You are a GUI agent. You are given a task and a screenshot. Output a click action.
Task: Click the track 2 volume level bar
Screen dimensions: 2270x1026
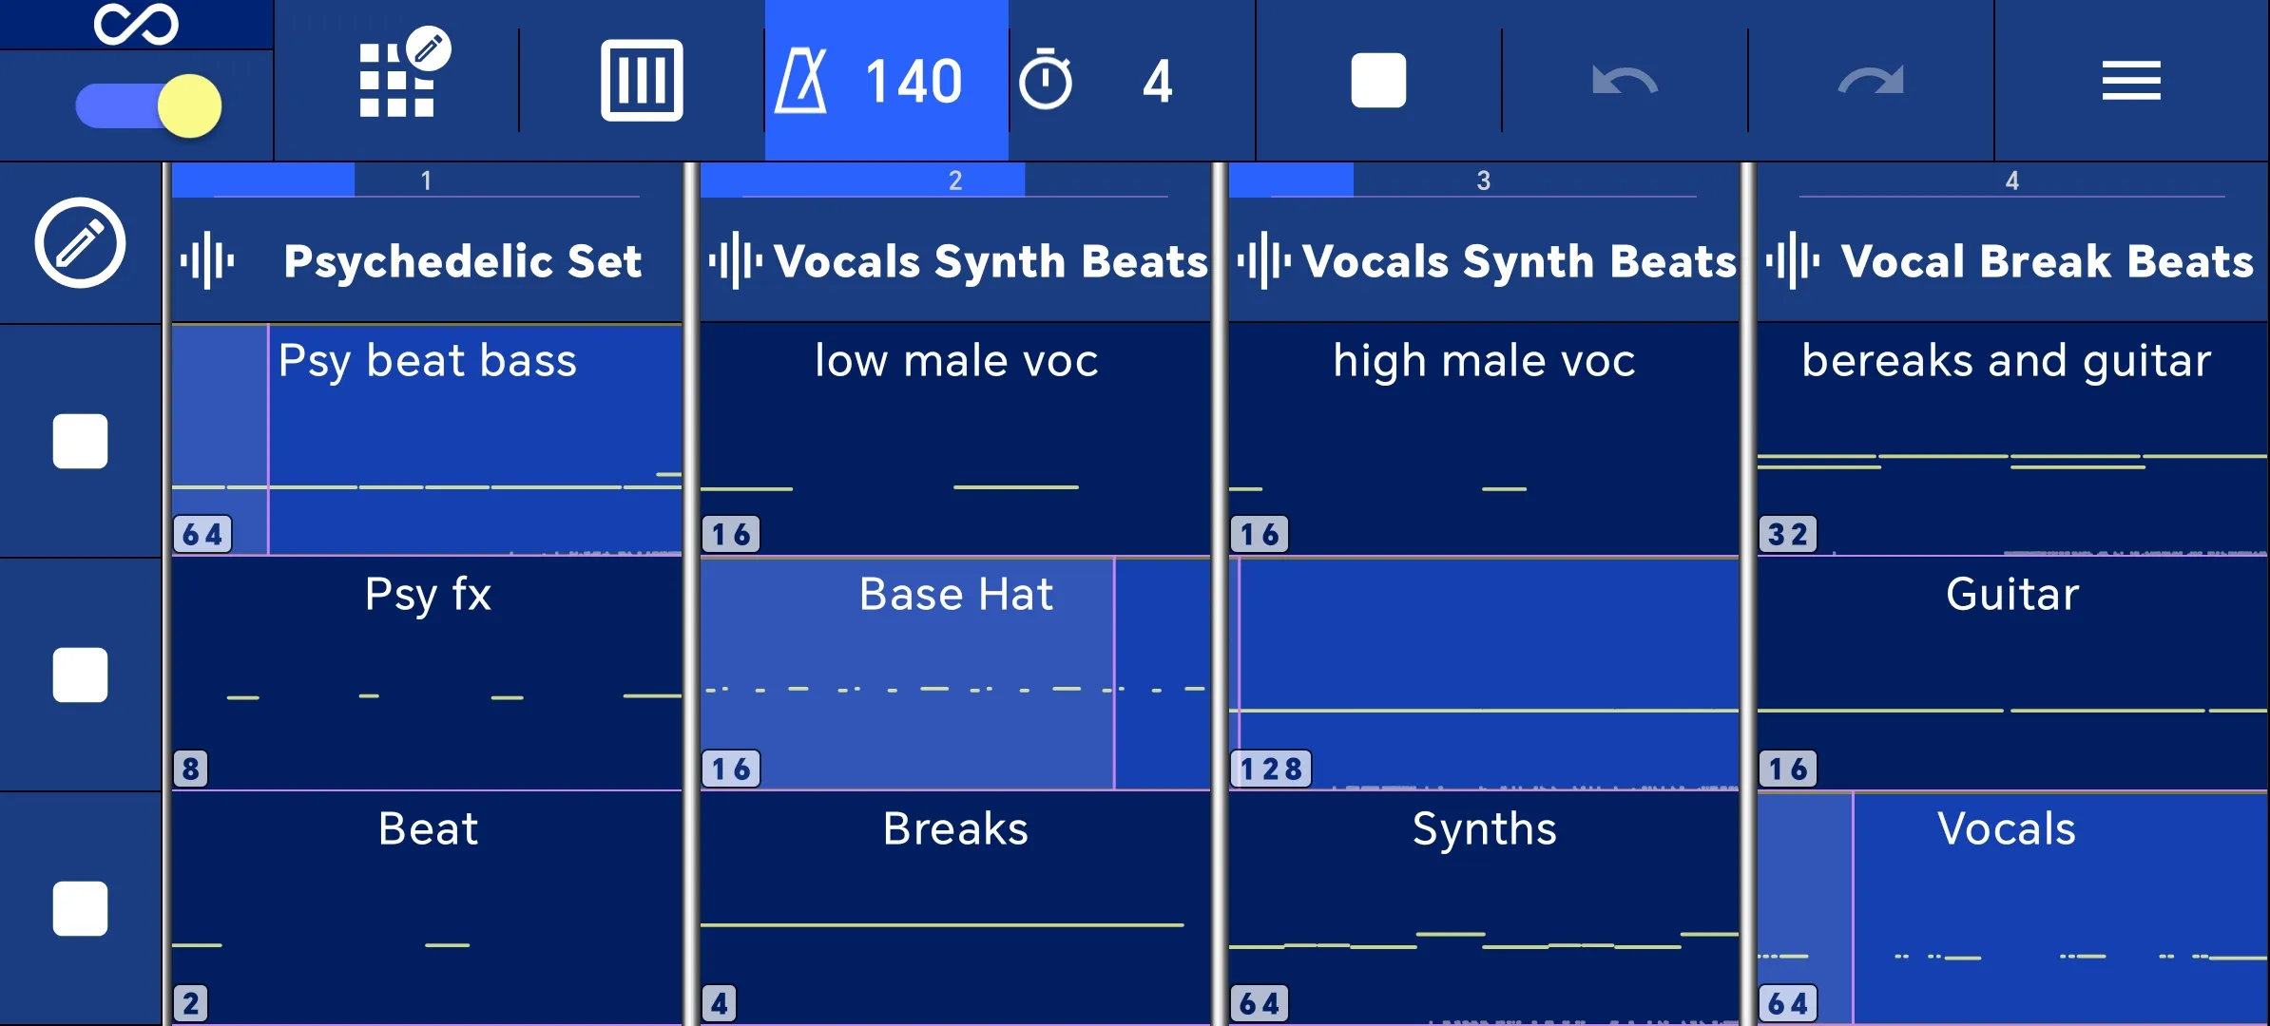coord(954,180)
